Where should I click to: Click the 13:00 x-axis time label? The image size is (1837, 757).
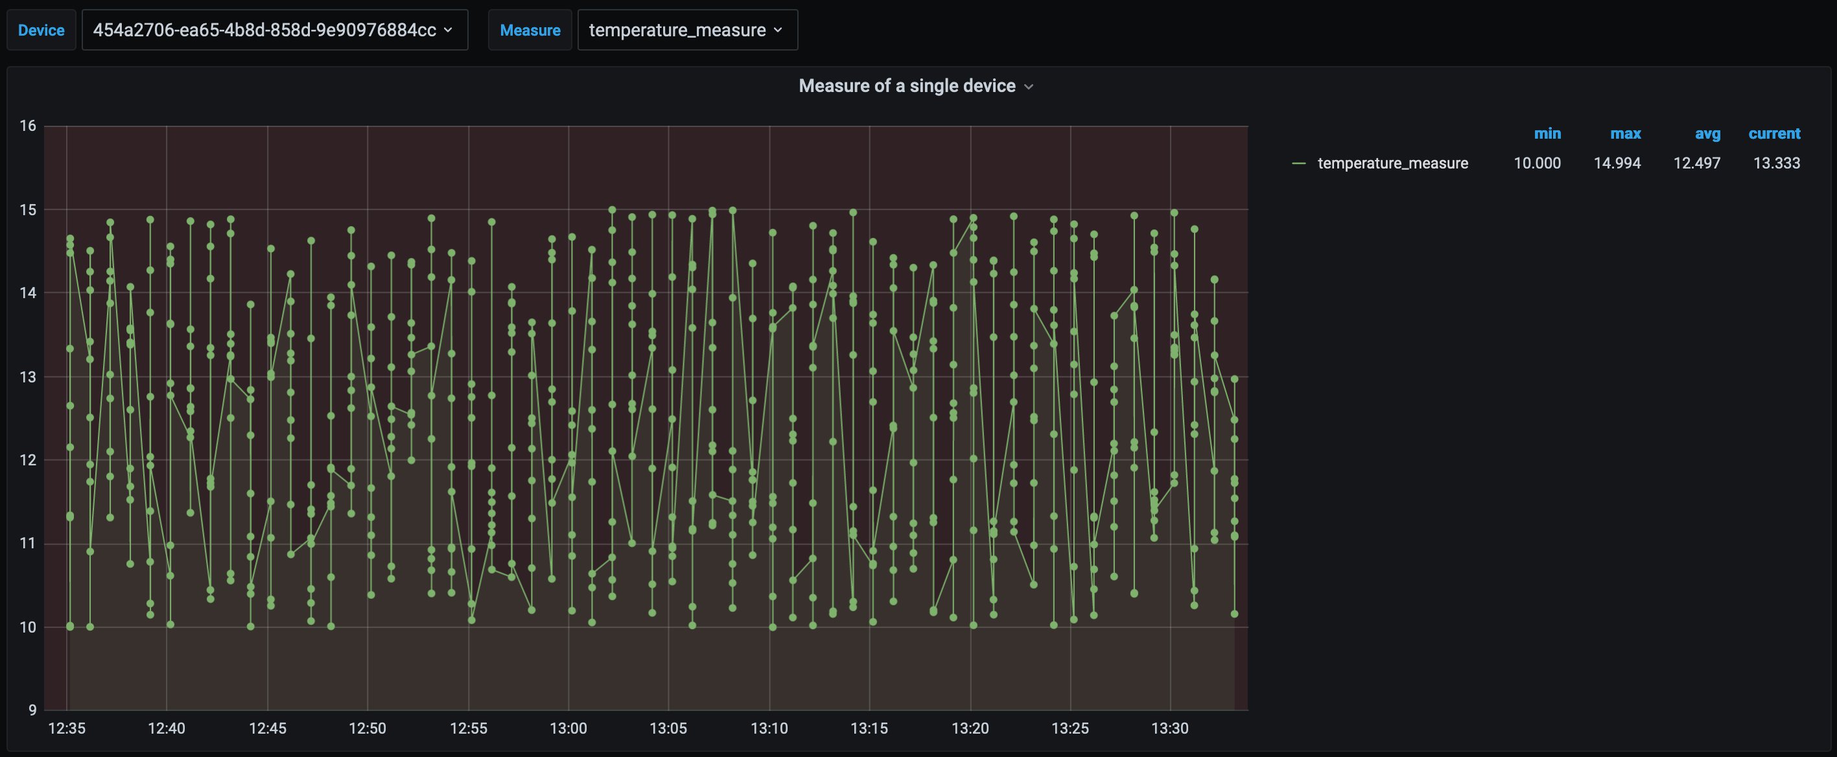coord(568,728)
